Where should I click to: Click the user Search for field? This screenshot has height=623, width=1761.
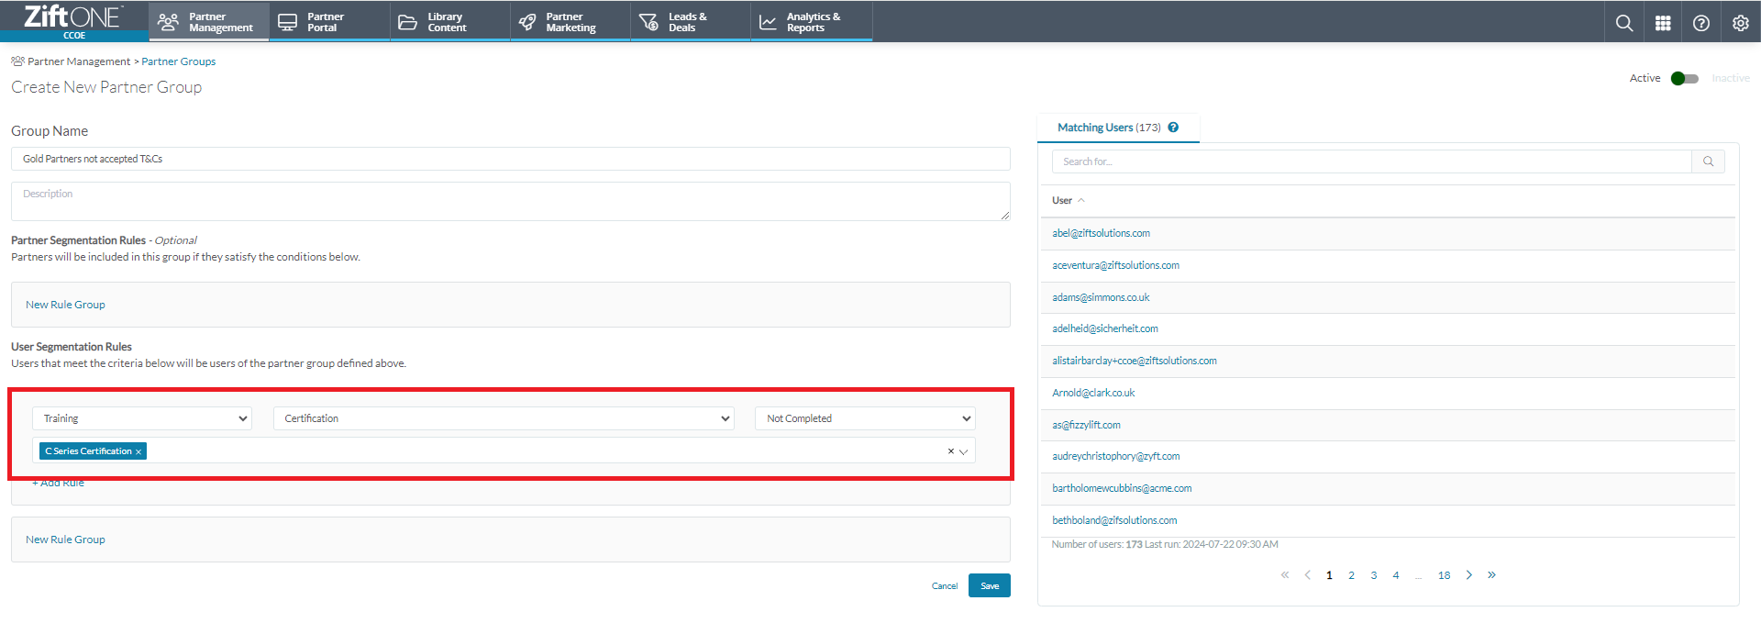coord(1371,161)
